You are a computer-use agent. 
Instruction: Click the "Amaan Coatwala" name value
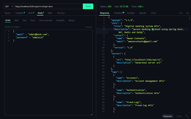tap(135, 38)
